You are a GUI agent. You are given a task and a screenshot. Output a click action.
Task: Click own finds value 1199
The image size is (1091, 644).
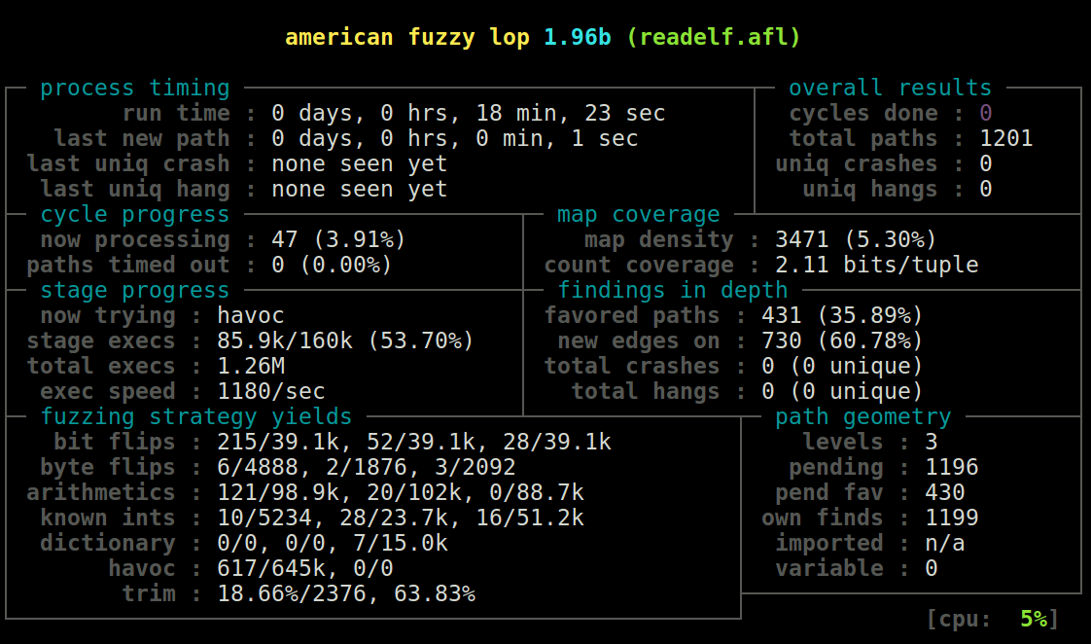tap(952, 519)
